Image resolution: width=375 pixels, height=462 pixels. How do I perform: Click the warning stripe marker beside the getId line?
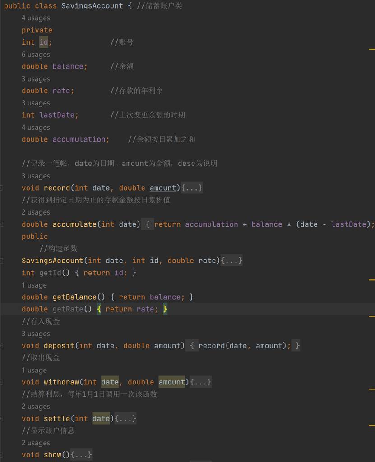[x=372, y=280]
